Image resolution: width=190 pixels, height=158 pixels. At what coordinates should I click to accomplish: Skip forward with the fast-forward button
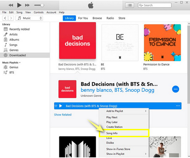tap(27, 5)
